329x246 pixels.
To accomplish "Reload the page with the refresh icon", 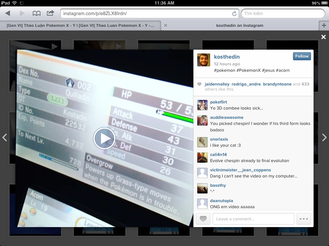I will point(234,13).
